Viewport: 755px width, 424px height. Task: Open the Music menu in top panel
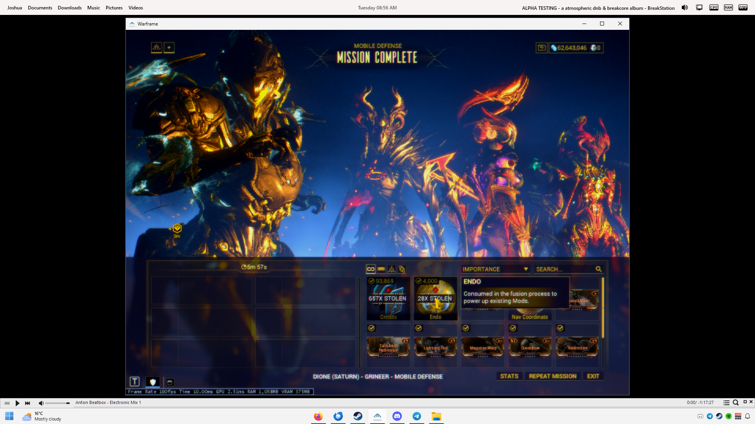click(94, 7)
